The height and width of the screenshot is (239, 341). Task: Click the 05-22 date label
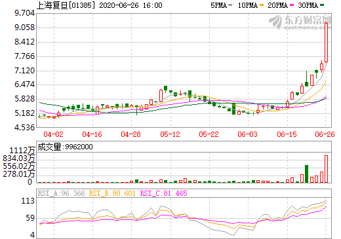point(209,134)
